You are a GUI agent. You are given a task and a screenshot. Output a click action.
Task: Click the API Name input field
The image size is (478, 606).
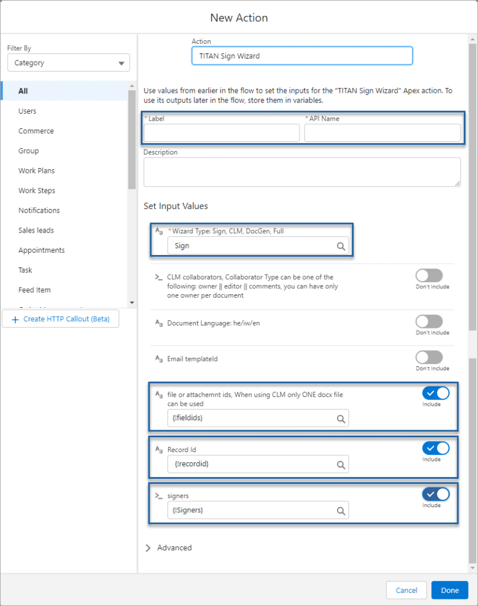[x=382, y=133]
